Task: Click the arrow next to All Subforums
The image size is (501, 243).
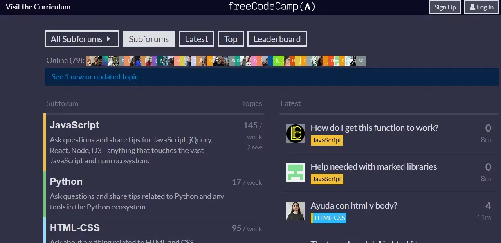Action: point(108,39)
